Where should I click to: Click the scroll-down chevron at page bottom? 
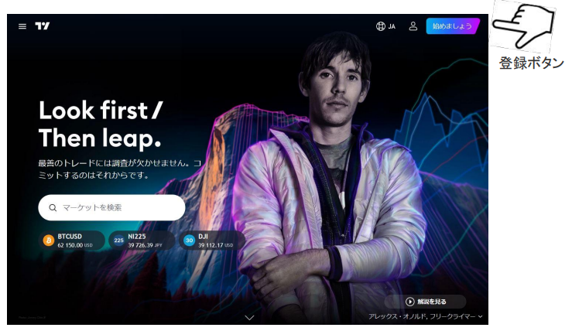(249, 318)
